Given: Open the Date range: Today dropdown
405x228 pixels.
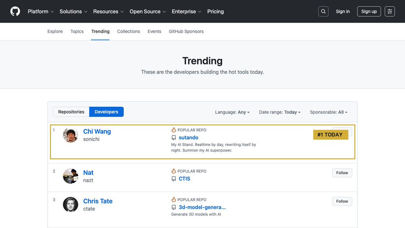Looking at the screenshot, I should [280, 112].
